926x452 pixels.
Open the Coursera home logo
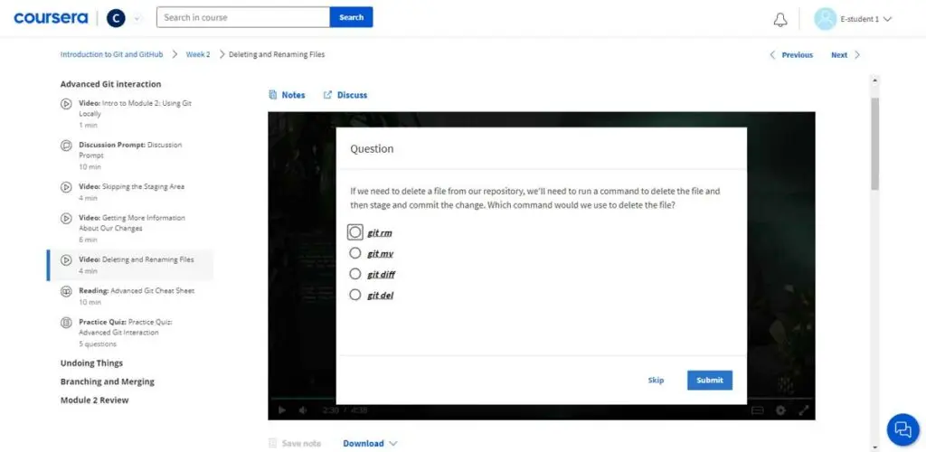point(52,18)
